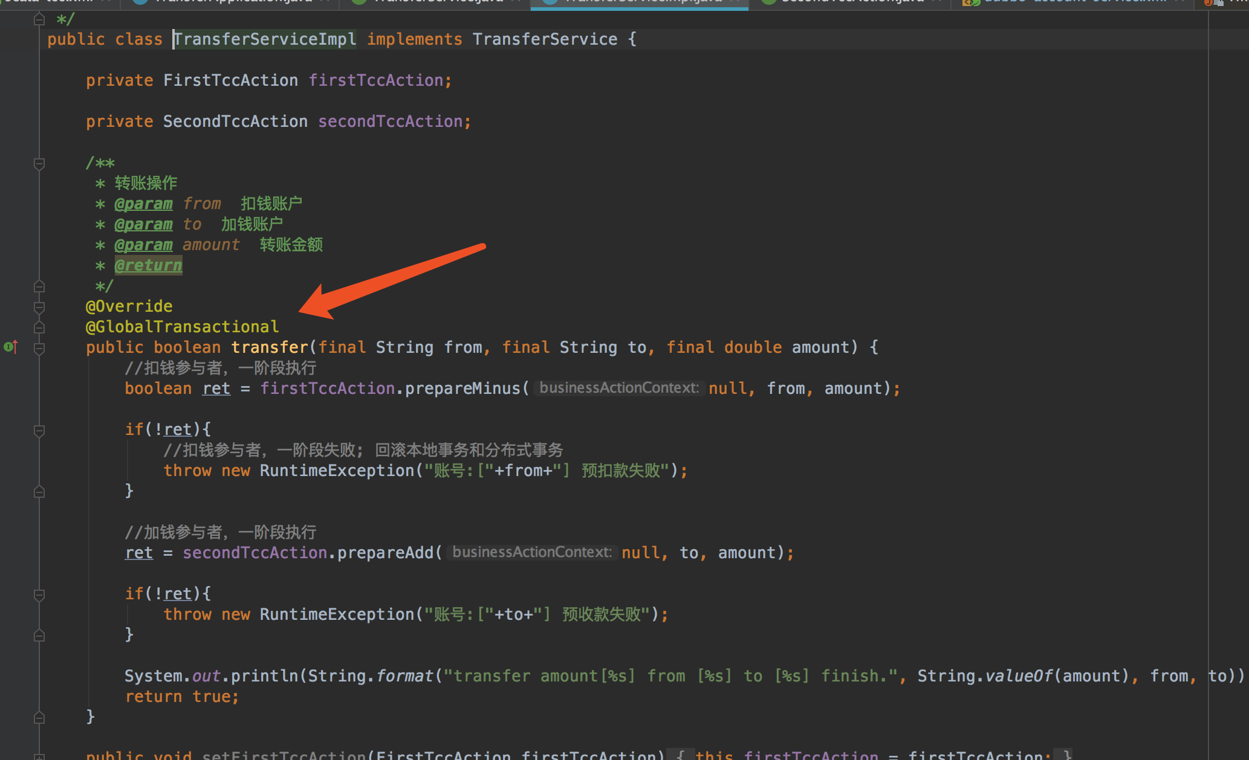1249x760 pixels.
Task: Click the TransferService interface name after implements
Action: [545, 39]
